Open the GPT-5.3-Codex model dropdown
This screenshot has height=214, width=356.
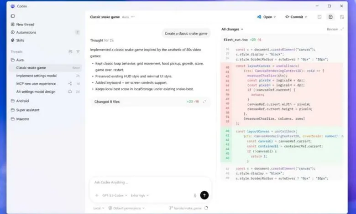click(x=115, y=195)
